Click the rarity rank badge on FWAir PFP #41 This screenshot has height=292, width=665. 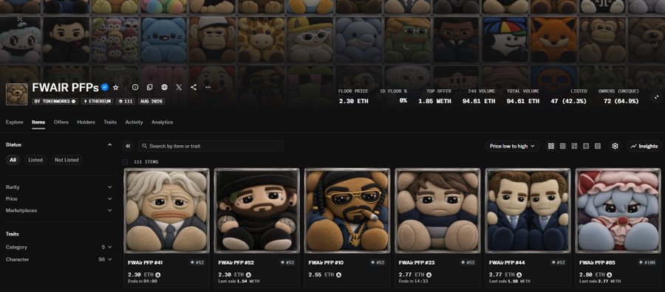click(x=197, y=263)
